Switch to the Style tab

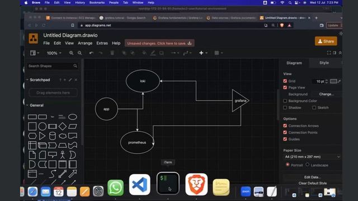click(x=324, y=63)
